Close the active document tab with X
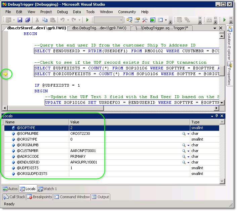The image size is (237, 211). point(221,28)
